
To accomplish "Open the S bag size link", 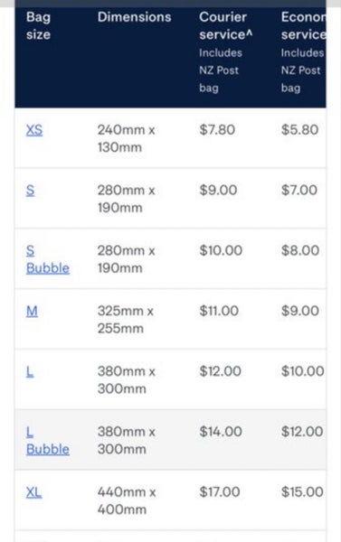I will pyautogui.click(x=31, y=190).
